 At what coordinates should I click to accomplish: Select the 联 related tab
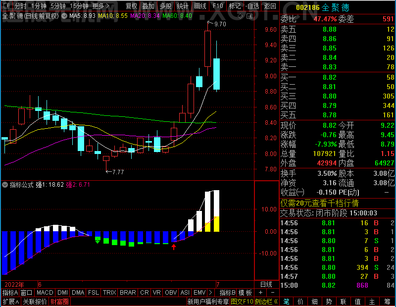(344, 302)
